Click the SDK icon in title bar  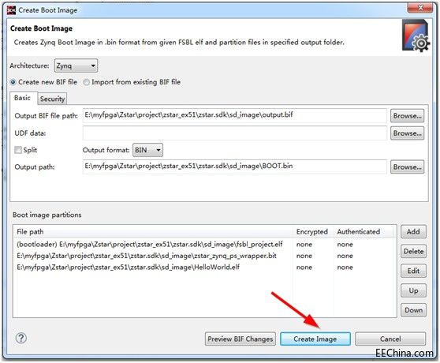(x=11, y=10)
